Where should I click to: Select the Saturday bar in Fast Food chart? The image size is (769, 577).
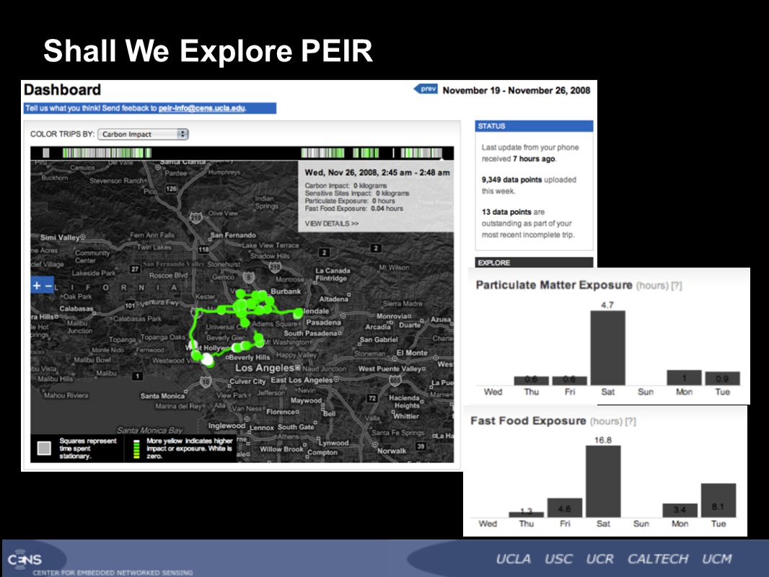point(603,481)
